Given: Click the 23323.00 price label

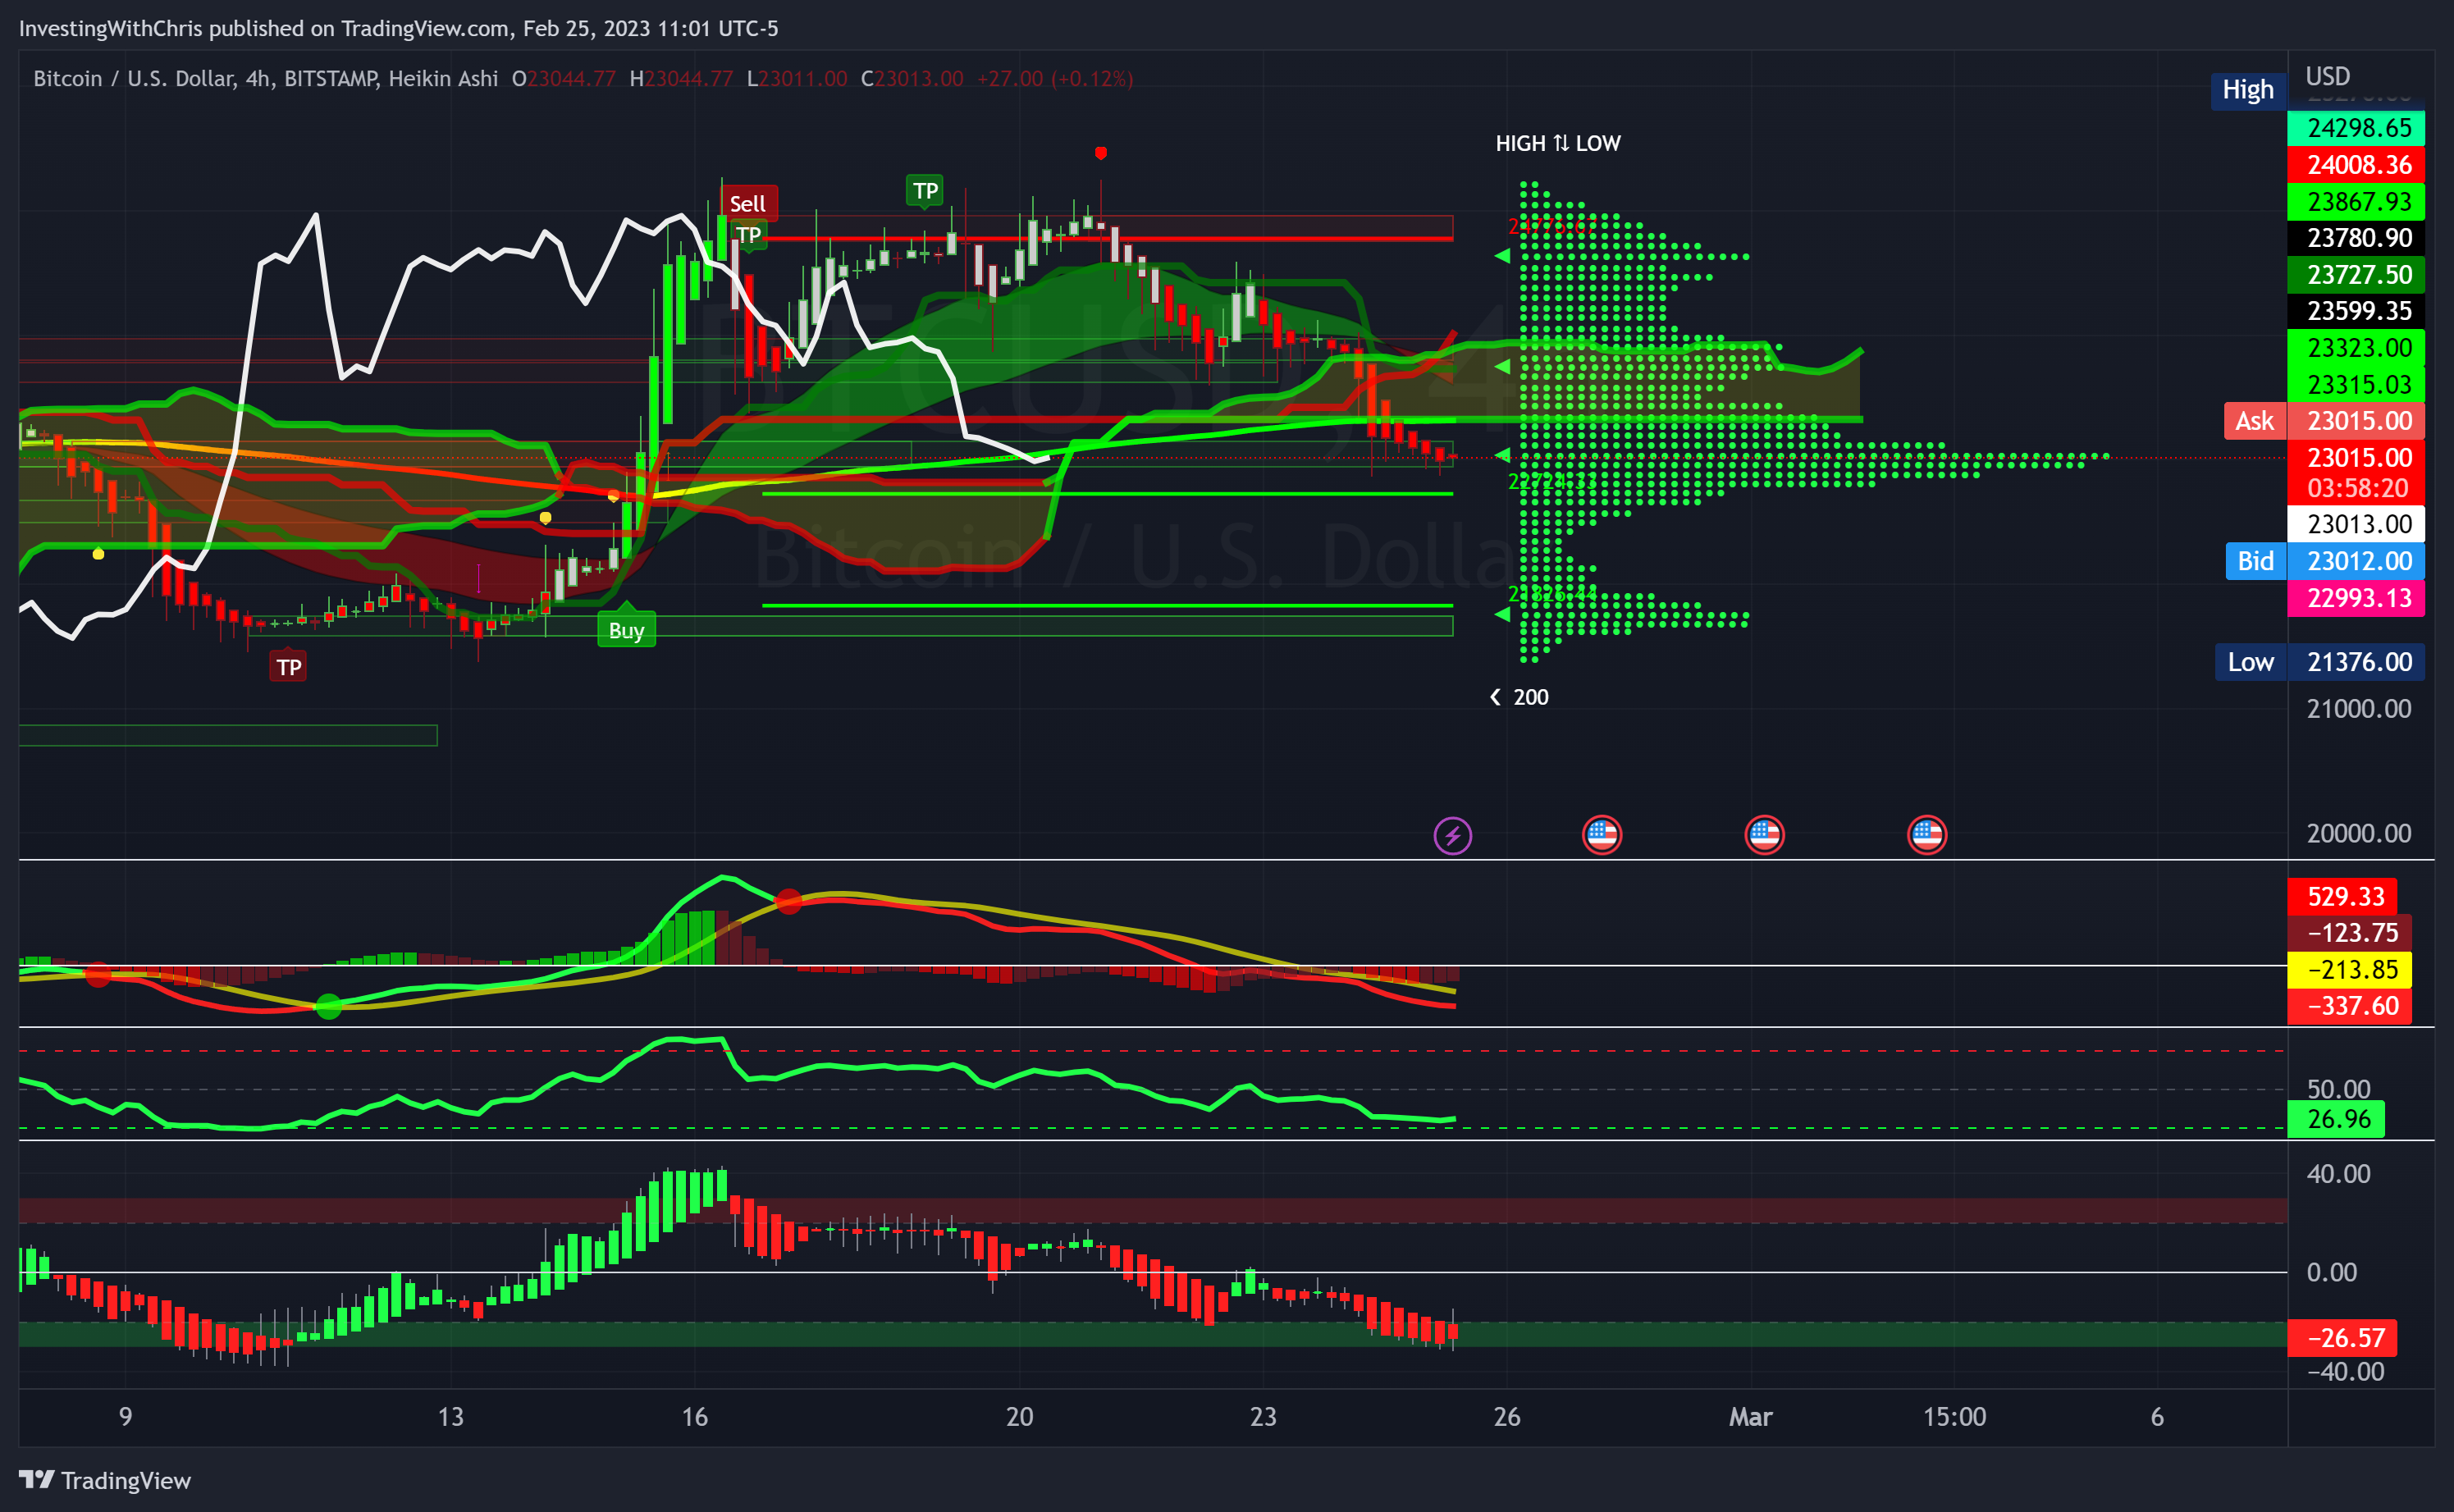Looking at the screenshot, I should 2356,348.
